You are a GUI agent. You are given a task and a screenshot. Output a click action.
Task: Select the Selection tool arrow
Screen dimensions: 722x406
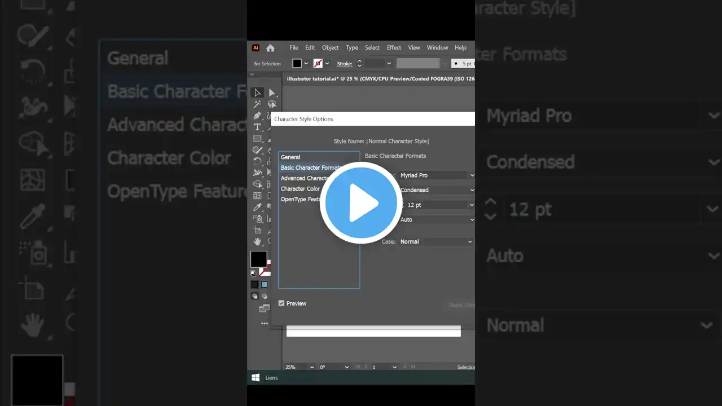(257, 92)
